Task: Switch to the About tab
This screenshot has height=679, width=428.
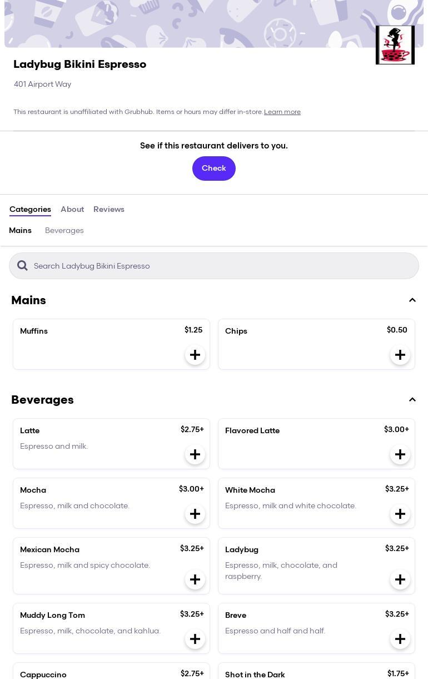Action: (72, 209)
